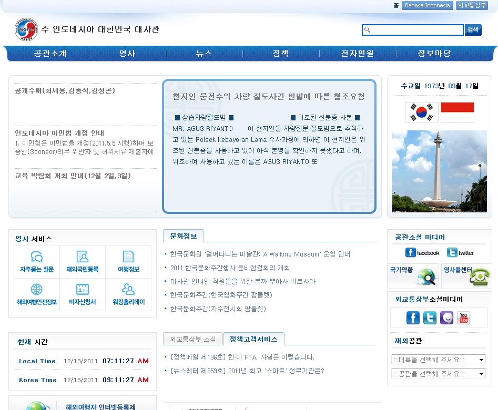Open the embassy twitter page

click(460, 253)
